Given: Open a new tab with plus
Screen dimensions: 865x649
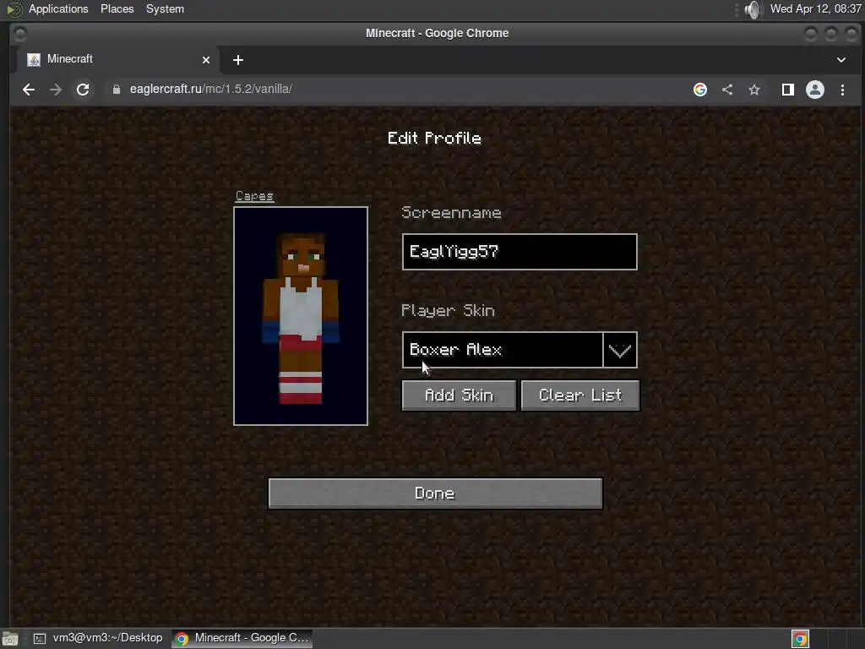Looking at the screenshot, I should click(237, 60).
